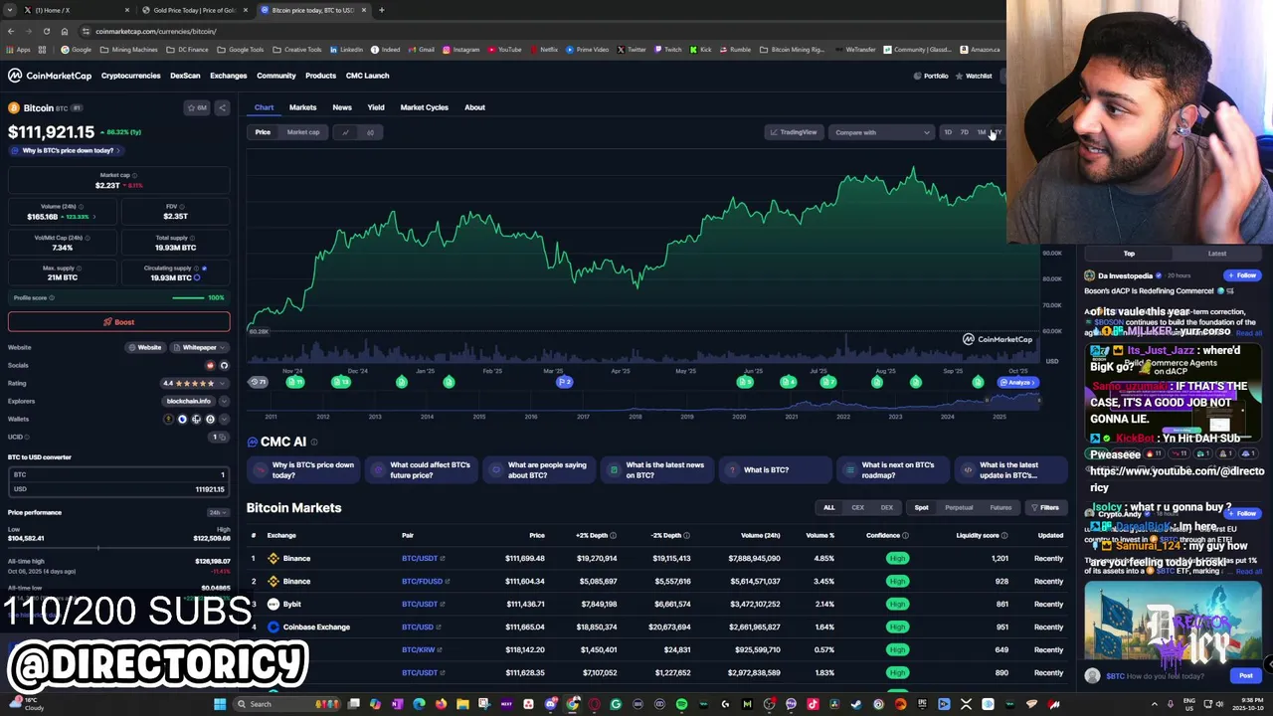Open new browser tab with plus

(382, 10)
